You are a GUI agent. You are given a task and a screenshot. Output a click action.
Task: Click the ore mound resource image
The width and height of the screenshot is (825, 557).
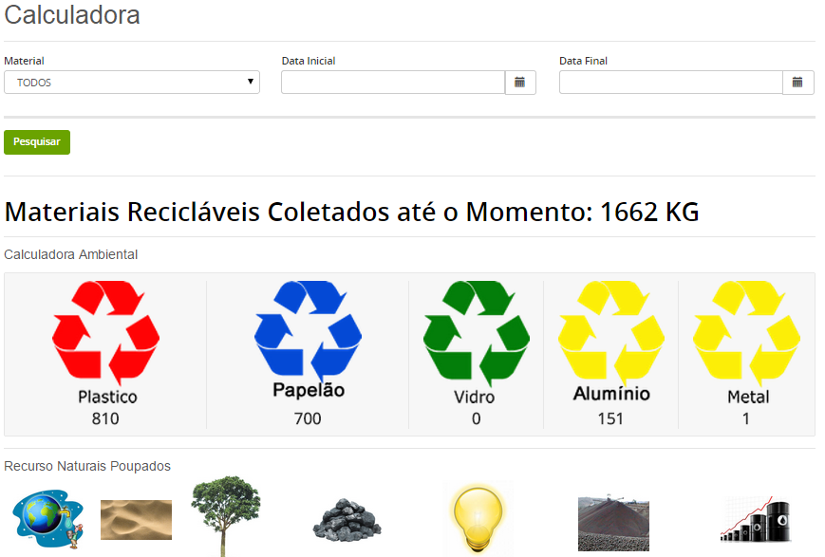coord(613,522)
